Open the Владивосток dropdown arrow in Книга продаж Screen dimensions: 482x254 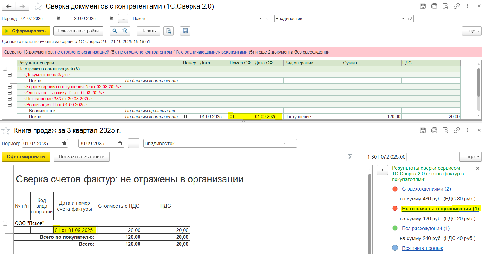point(285,144)
